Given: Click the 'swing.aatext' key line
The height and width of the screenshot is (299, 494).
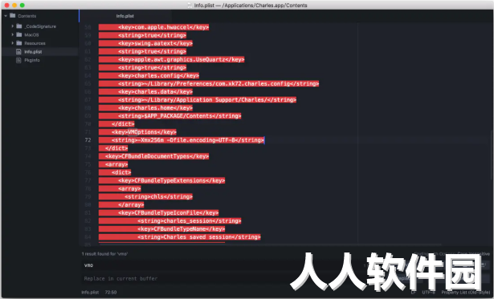Looking at the screenshot, I should pyautogui.click(x=155, y=43).
